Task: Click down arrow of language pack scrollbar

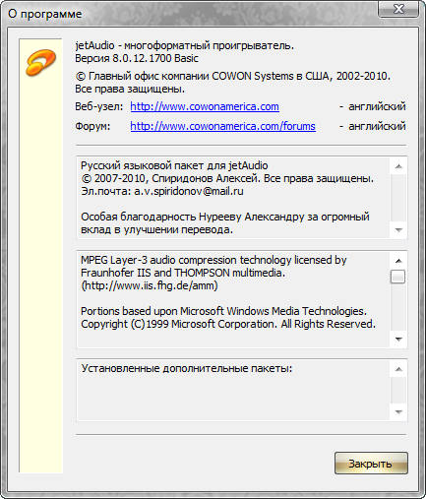Action: pyautogui.click(x=398, y=230)
